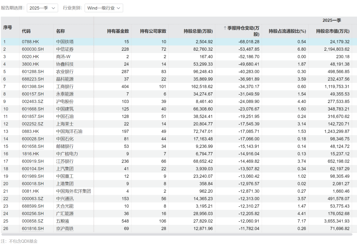357x246 pixels.
Task: Sort by 持股总量(万股) column header
Action: (198, 31)
